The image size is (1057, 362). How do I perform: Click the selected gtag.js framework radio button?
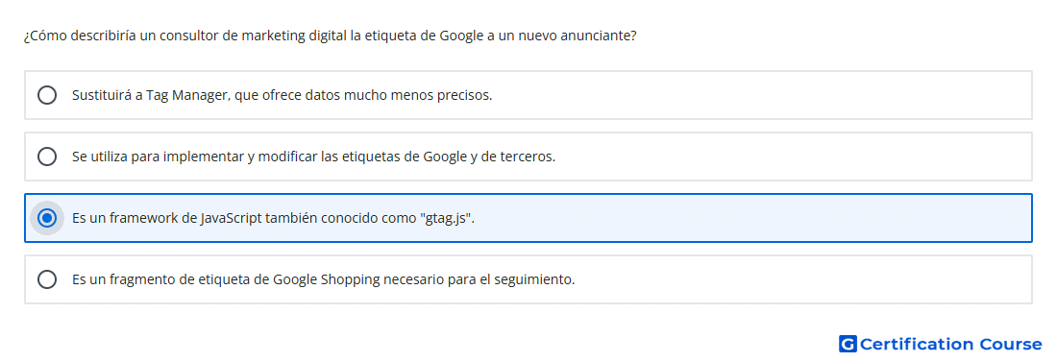point(47,218)
